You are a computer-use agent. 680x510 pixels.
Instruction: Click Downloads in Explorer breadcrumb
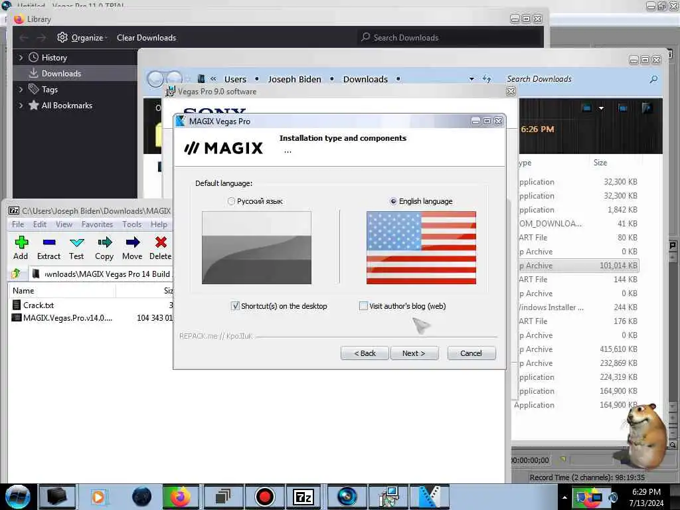(x=365, y=80)
